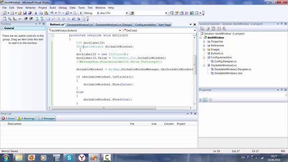The width and height of the screenshot is (288, 162).
Task: Open Skype from the Windows taskbar
Action: [69, 157]
